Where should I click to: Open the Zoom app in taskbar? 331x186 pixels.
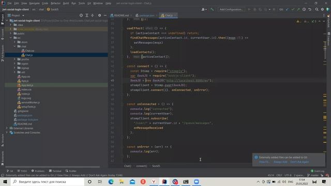tap(197, 181)
